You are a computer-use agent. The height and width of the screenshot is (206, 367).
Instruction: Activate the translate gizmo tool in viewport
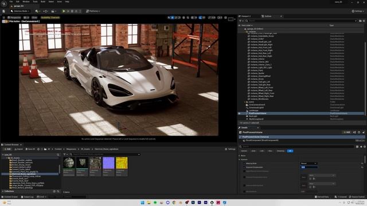[173, 18]
